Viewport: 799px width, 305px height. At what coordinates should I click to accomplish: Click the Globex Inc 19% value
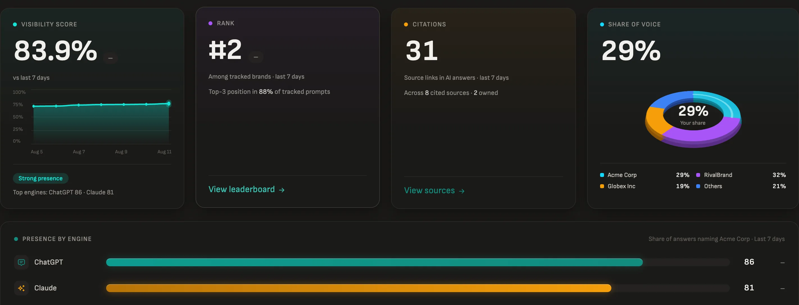tap(683, 186)
